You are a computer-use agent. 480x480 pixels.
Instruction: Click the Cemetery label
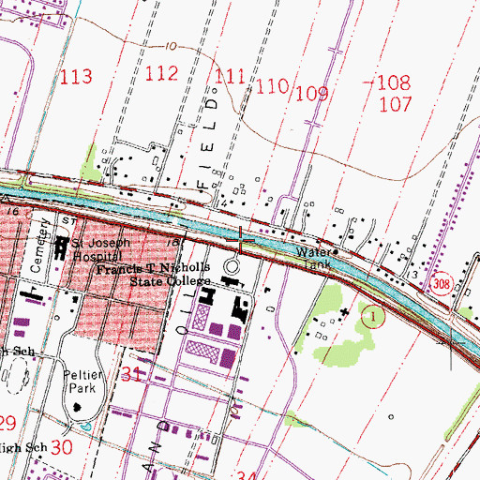(x=39, y=246)
